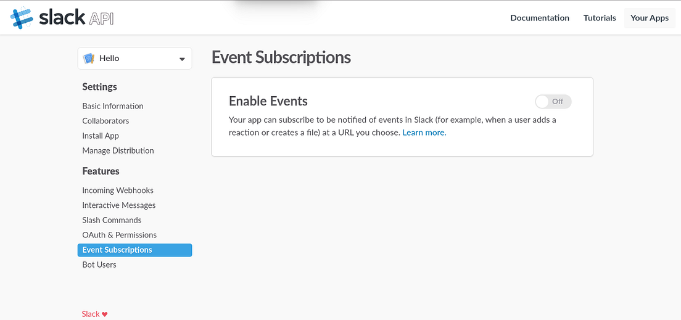
Task: Toggle the Enable Events switch on
Action: [x=553, y=102]
